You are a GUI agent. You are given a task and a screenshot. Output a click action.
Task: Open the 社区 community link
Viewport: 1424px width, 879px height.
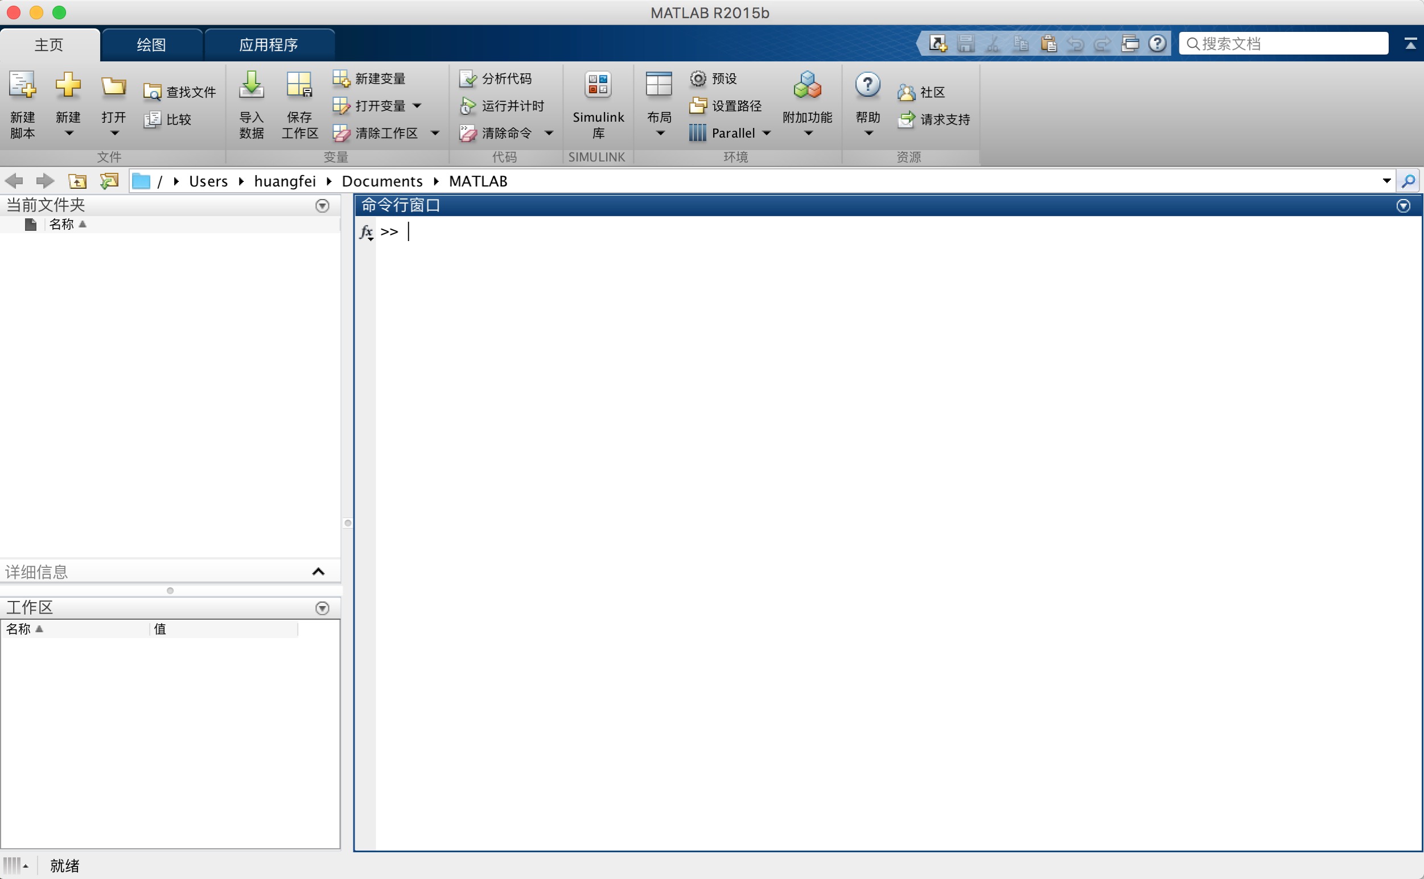(921, 92)
